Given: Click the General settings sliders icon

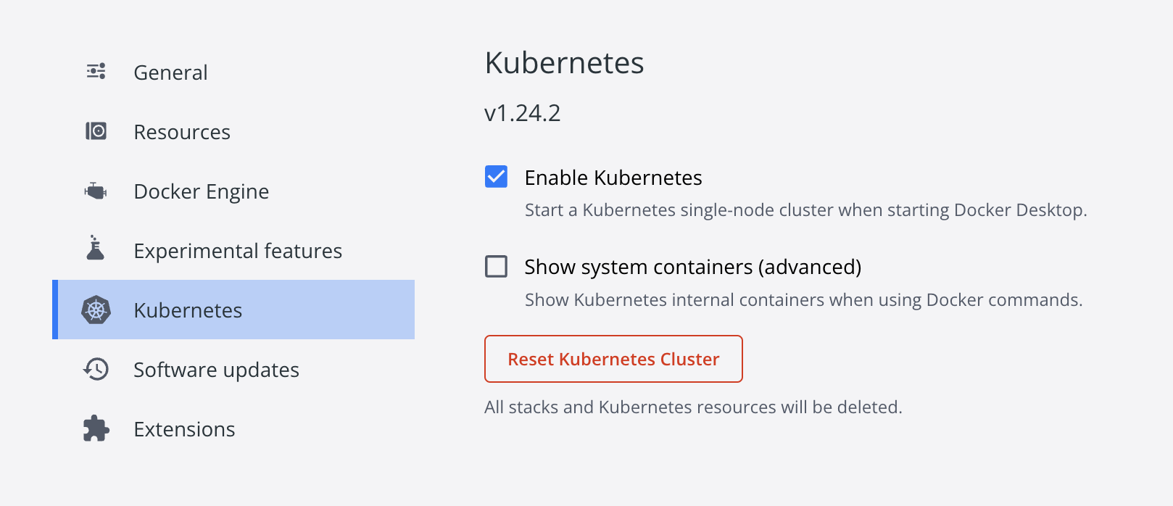Looking at the screenshot, I should tap(96, 71).
